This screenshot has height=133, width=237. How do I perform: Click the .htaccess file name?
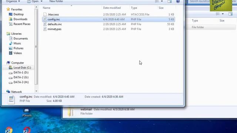[53, 14]
